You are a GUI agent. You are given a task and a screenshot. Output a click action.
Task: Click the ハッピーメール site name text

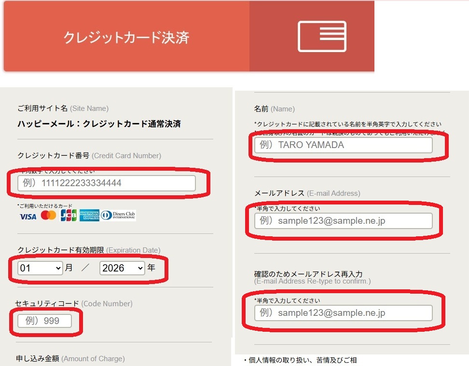99,124
